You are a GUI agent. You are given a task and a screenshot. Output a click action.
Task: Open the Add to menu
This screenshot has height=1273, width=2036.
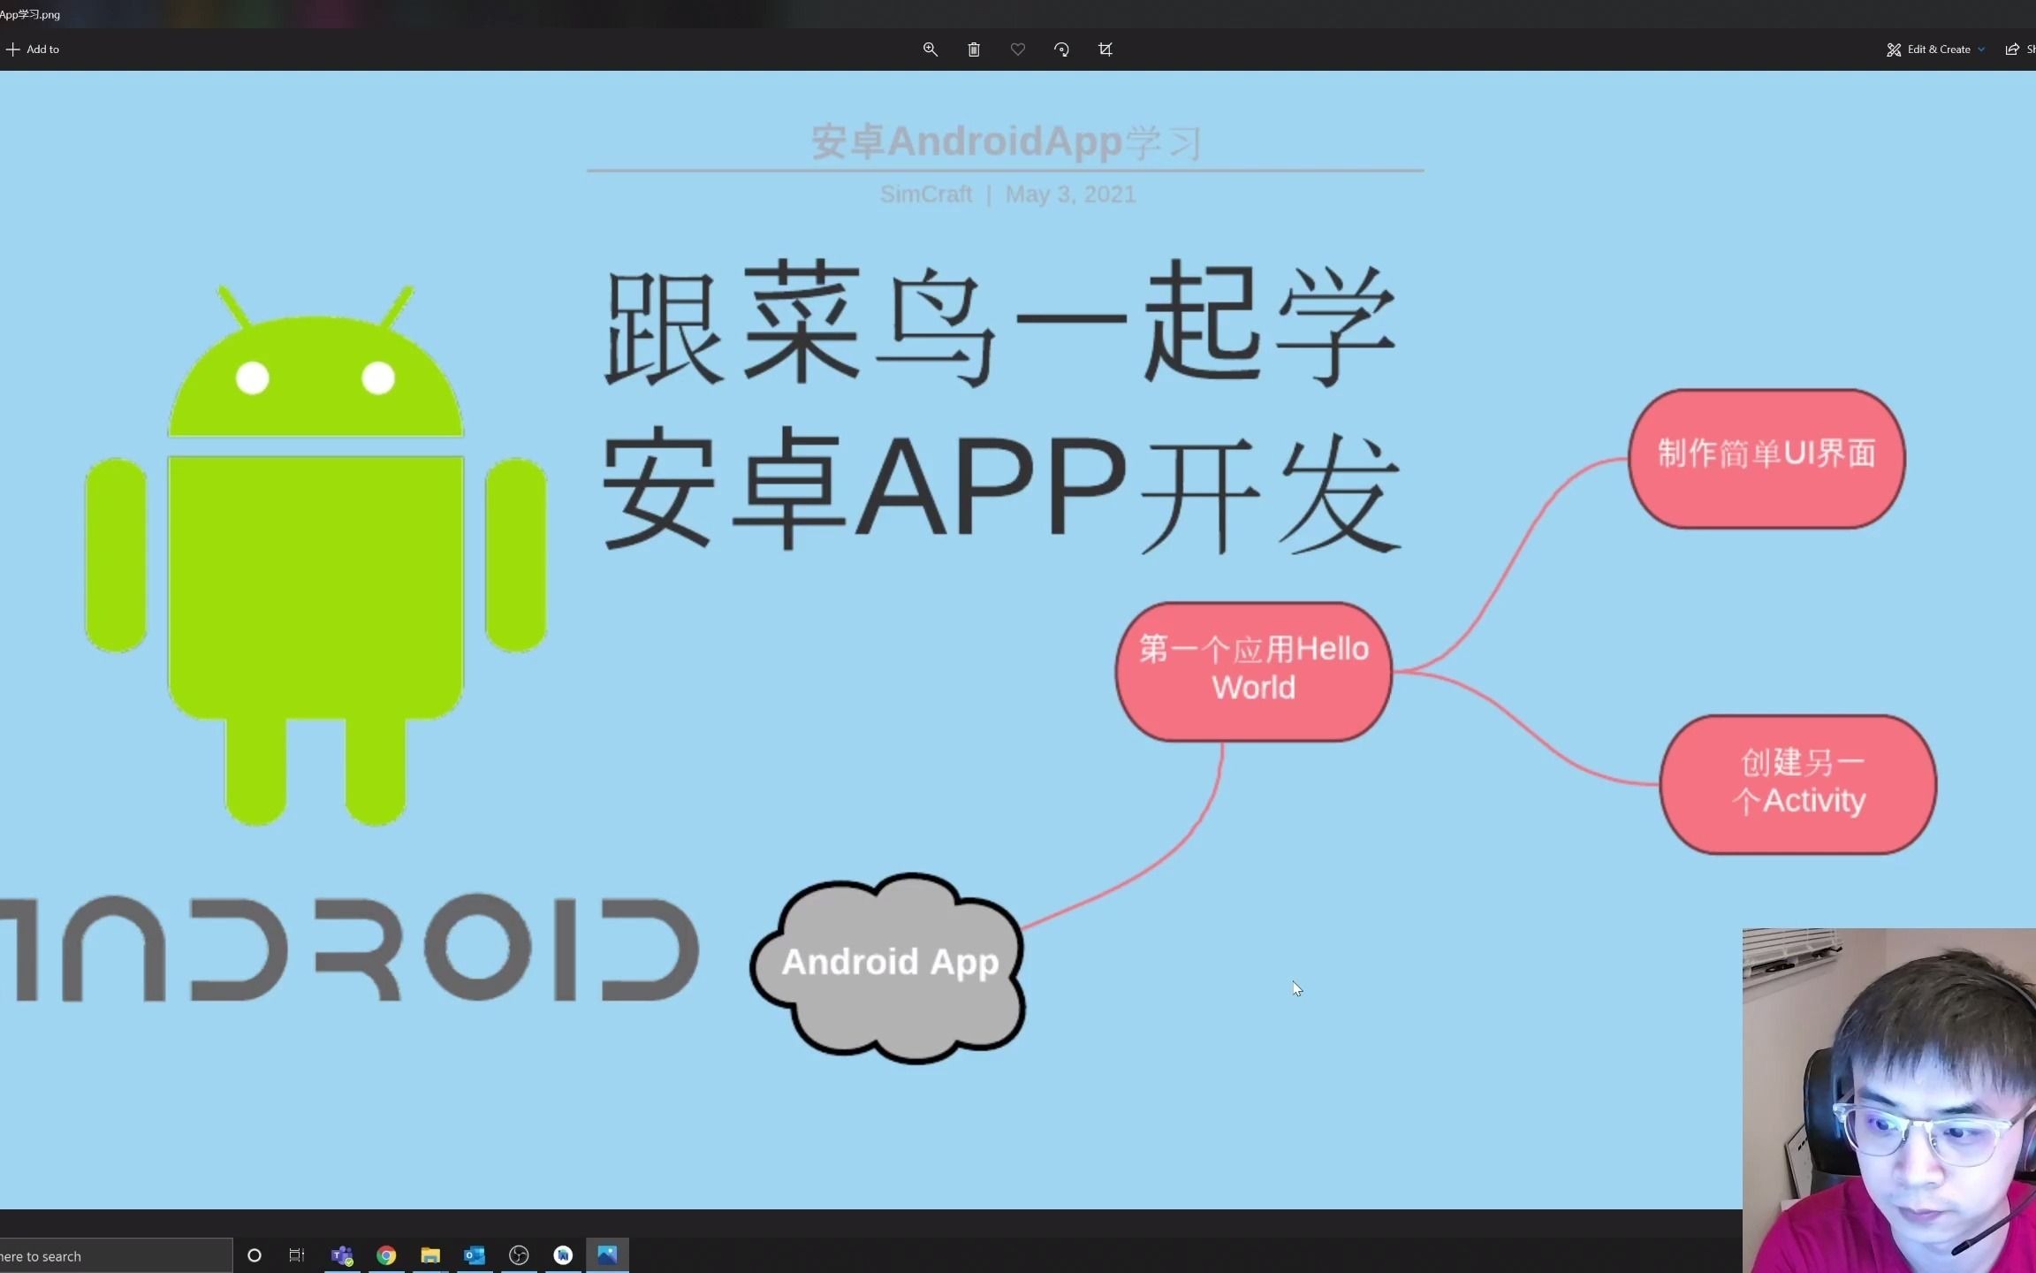(33, 50)
